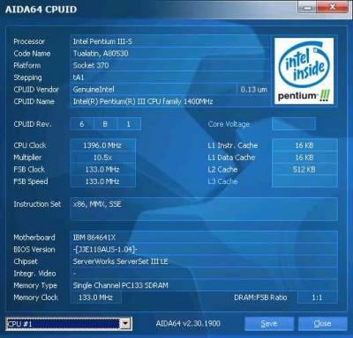Select the 10.5x multiplier value
The height and width of the screenshot is (338, 353).
coord(102,158)
